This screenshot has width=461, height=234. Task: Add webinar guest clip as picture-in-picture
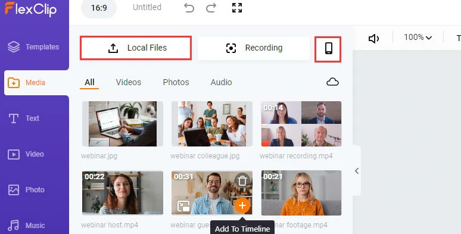[183, 206]
